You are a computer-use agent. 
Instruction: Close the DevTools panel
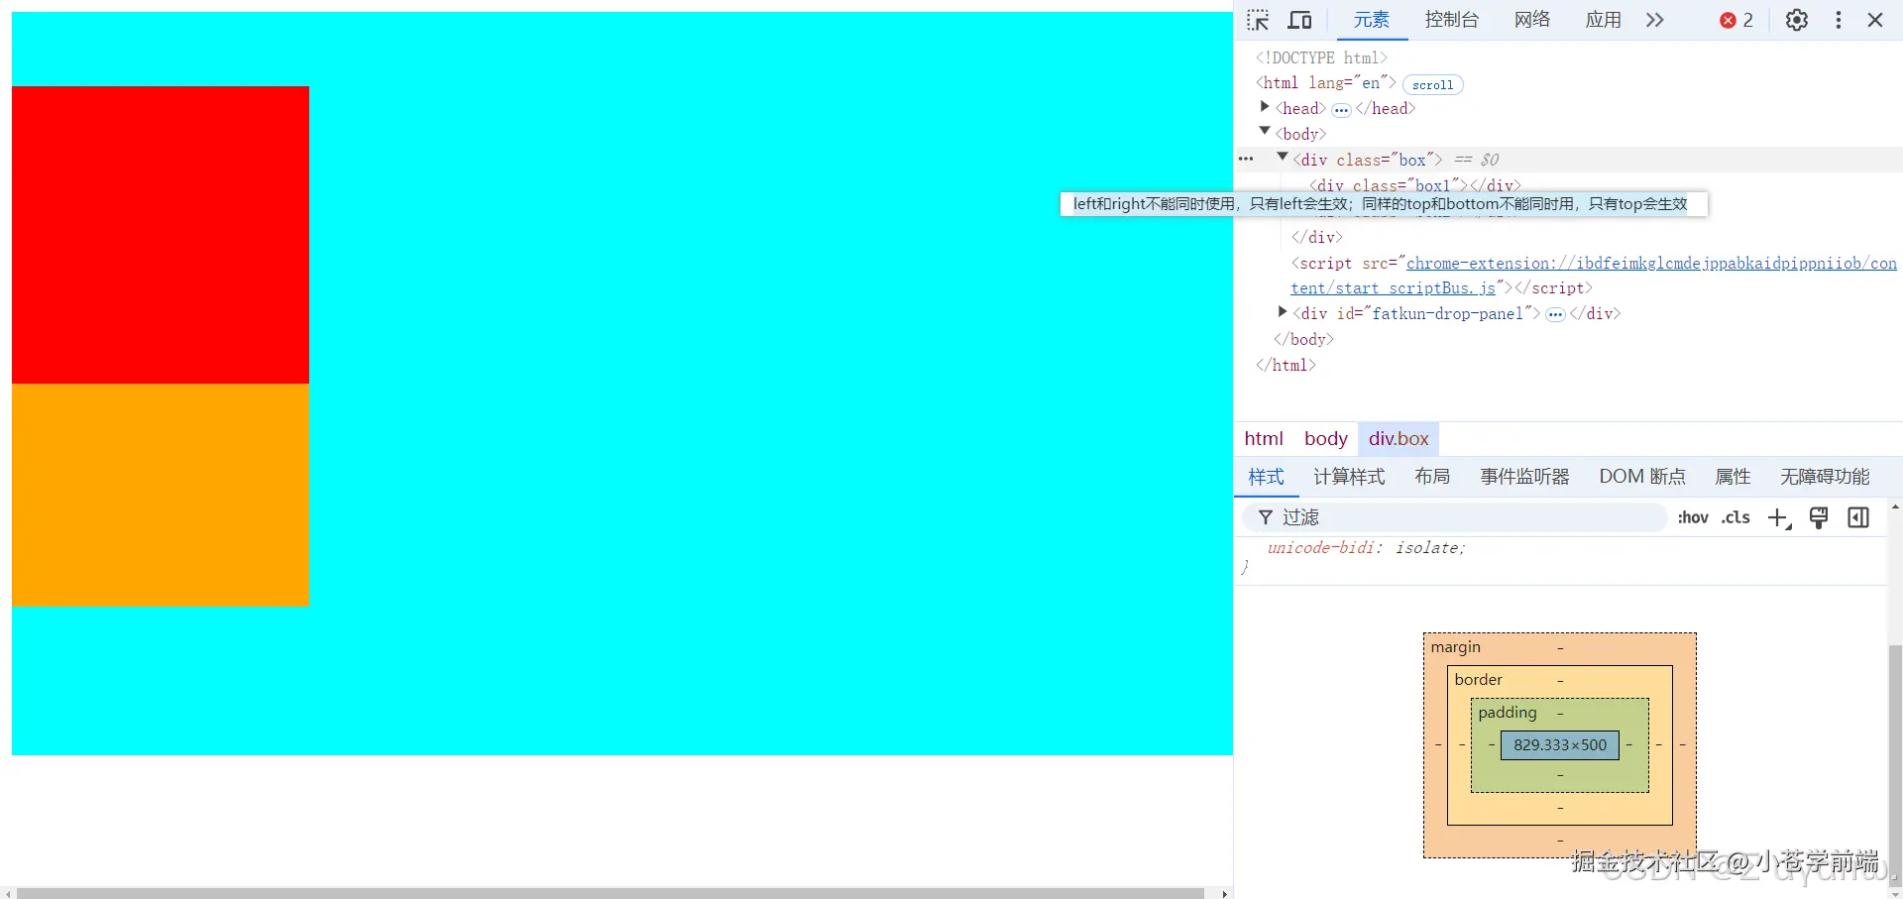[1875, 20]
